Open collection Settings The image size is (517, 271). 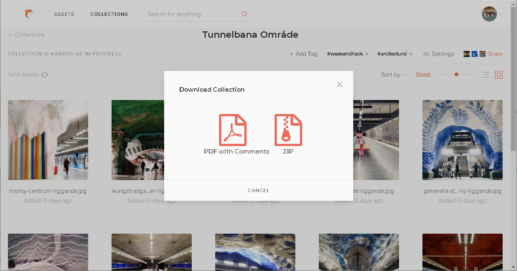(438, 54)
